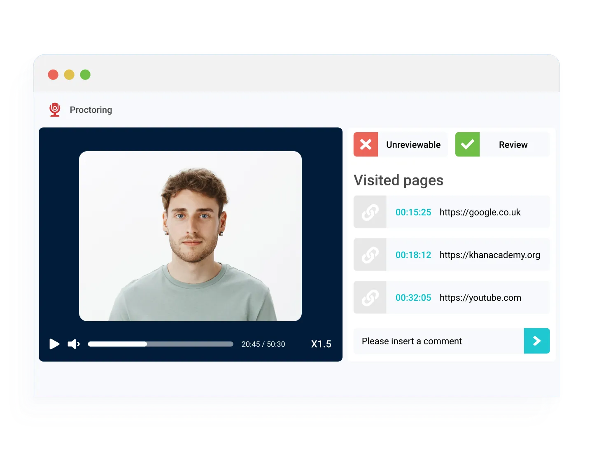Open the visited page google.co.uk
This screenshot has width=592, height=451.
click(480, 212)
